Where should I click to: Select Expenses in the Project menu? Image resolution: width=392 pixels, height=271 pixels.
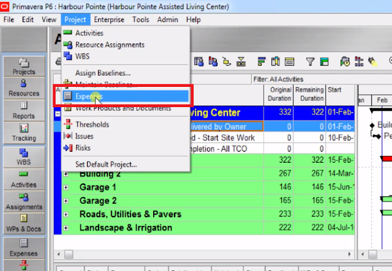(x=125, y=96)
